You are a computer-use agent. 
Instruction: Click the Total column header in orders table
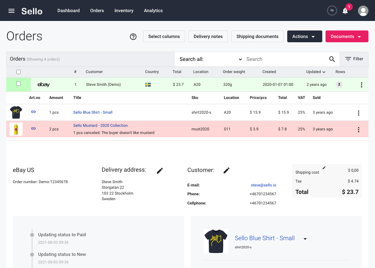point(177,72)
